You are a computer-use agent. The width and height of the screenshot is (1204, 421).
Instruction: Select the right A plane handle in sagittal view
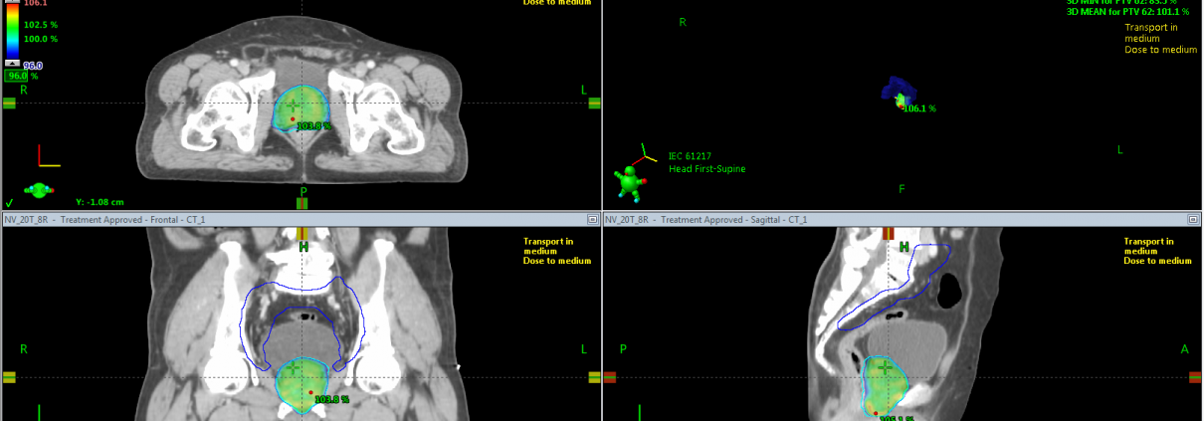click(1195, 377)
